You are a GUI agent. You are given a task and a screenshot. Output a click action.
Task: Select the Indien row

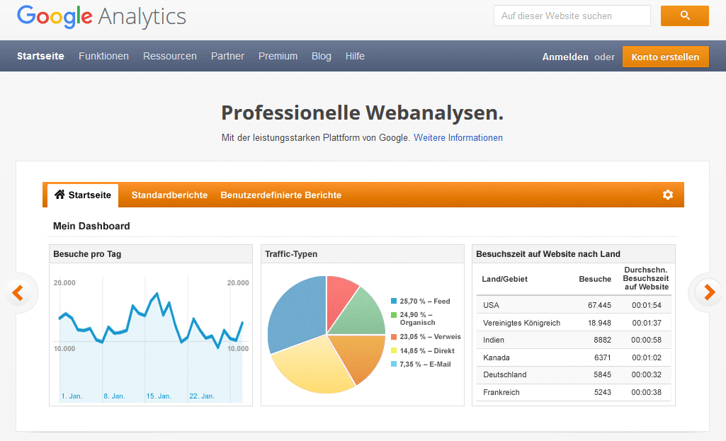[x=574, y=340]
